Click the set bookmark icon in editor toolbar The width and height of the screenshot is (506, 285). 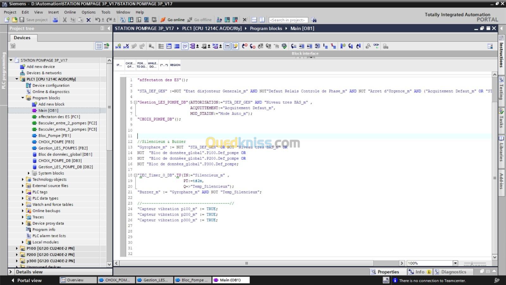click(x=343, y=46)
